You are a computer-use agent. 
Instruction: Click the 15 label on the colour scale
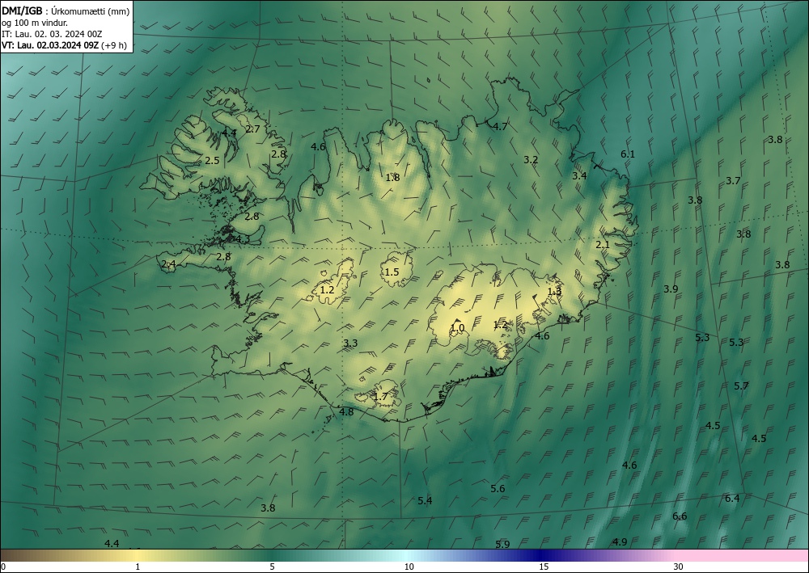544,567
